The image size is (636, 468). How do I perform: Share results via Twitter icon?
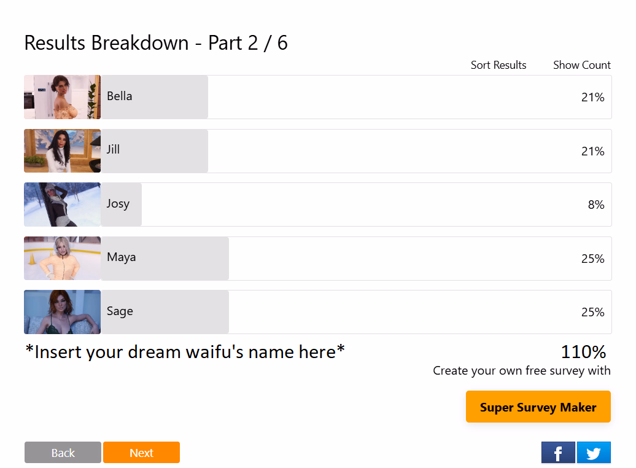[594, 453]
